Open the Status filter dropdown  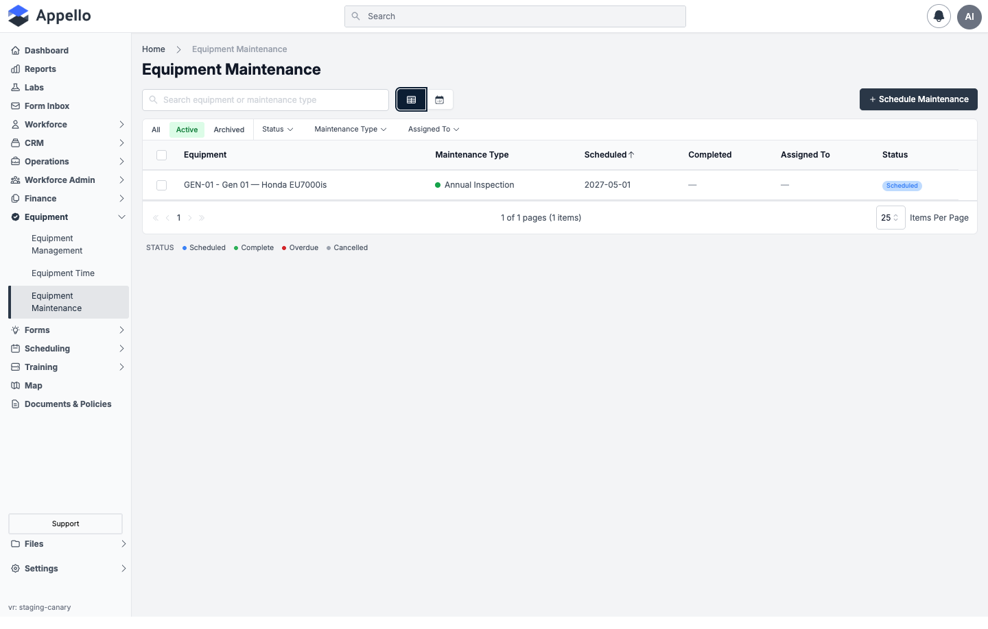tap(278, 129)
